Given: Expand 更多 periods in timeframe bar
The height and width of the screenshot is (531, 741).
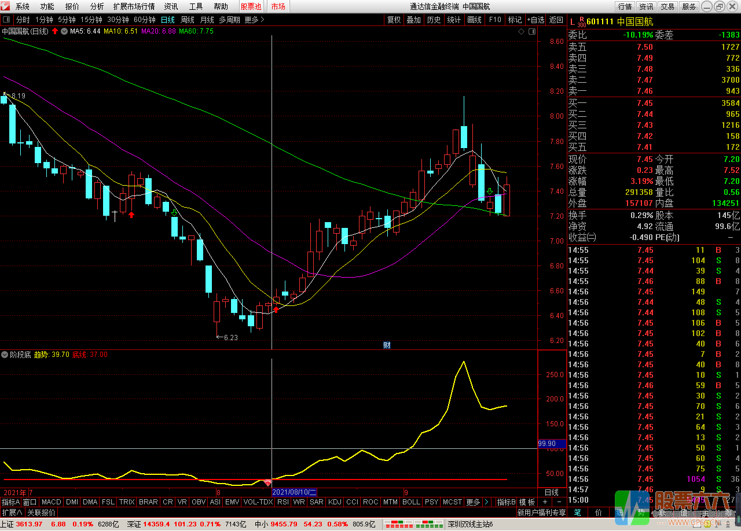Looking at the screenshot, I should tap(254, 20).
